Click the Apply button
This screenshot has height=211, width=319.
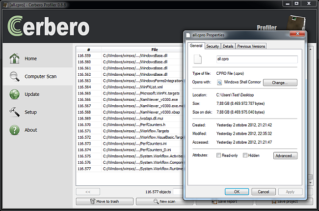290,192
